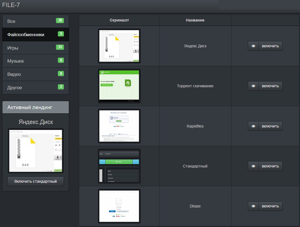
Task: Click eye icon for Rapidfiles landing
Action: [253, 126]
